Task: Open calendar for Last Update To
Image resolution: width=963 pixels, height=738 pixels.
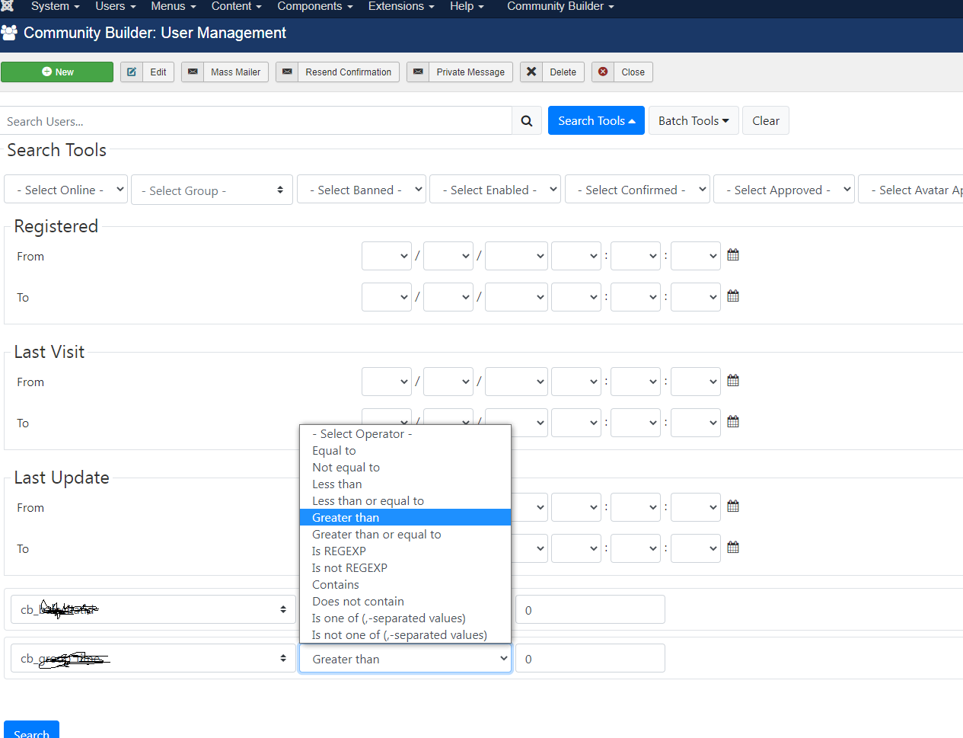Action: [733, 548]
